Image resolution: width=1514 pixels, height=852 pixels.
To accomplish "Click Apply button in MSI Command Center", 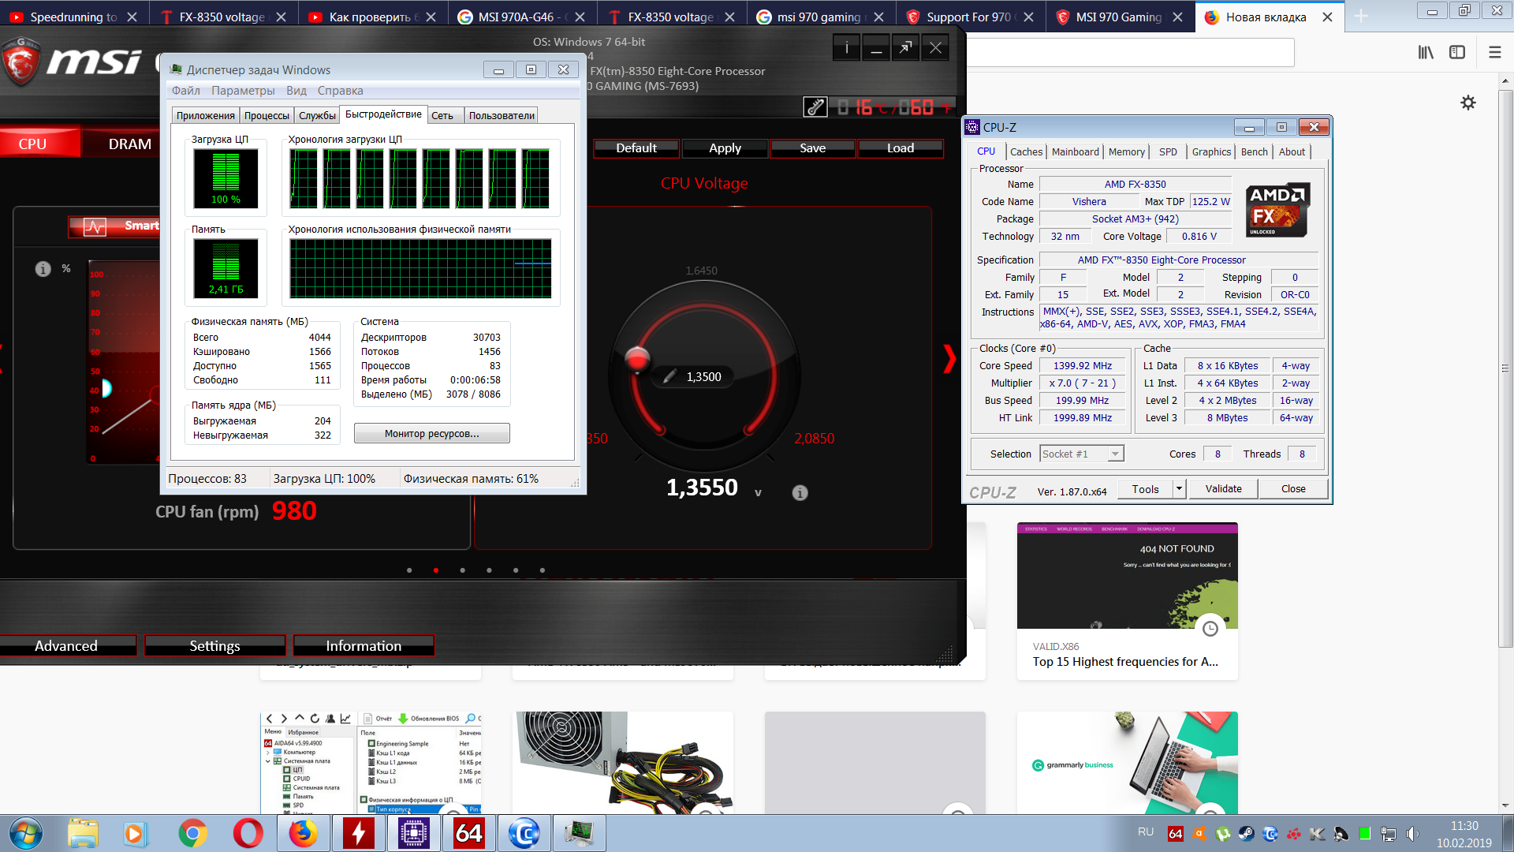I will [725, 148].
